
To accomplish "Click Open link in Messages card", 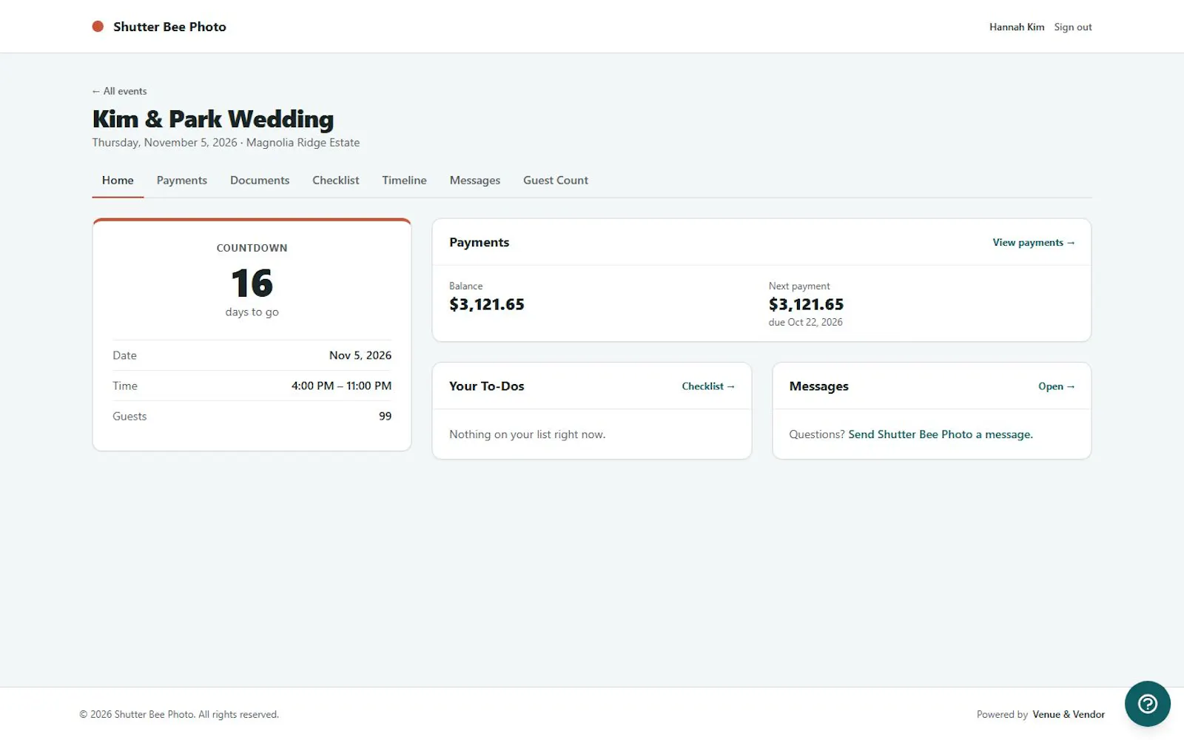I will (x=1056, y=386).
